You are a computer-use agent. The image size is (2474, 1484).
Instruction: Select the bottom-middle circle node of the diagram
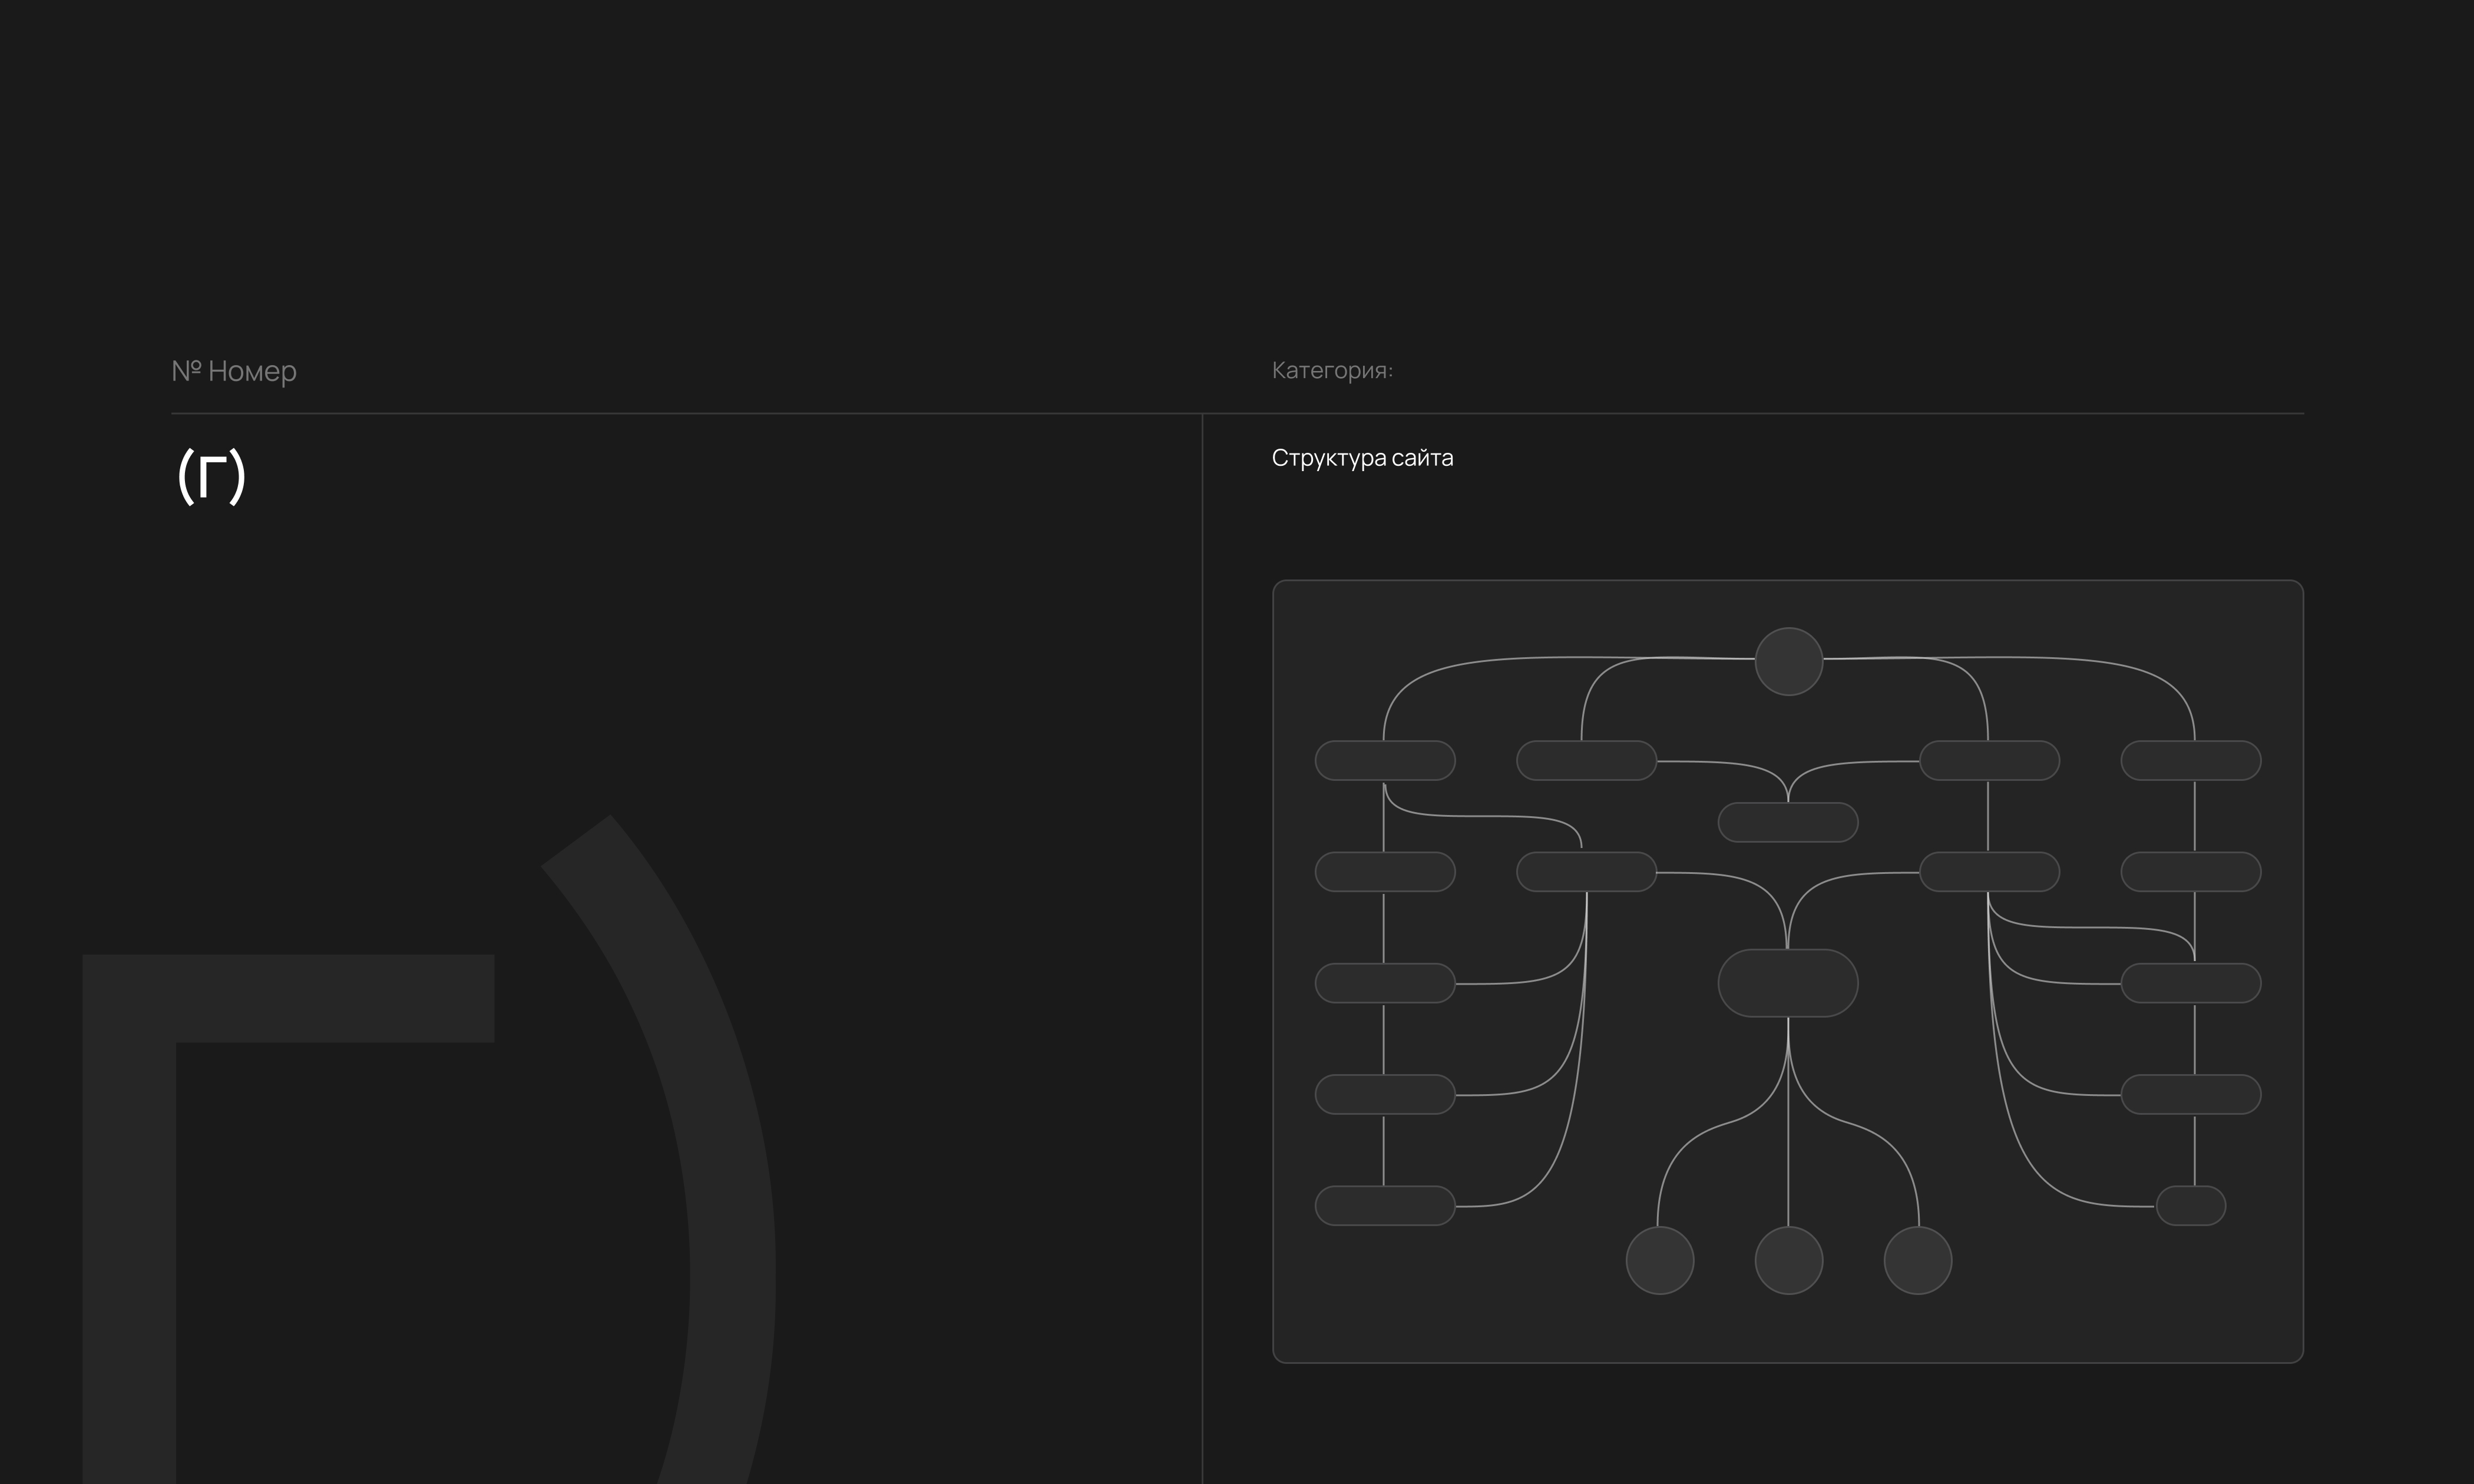pos(1788,1260)
